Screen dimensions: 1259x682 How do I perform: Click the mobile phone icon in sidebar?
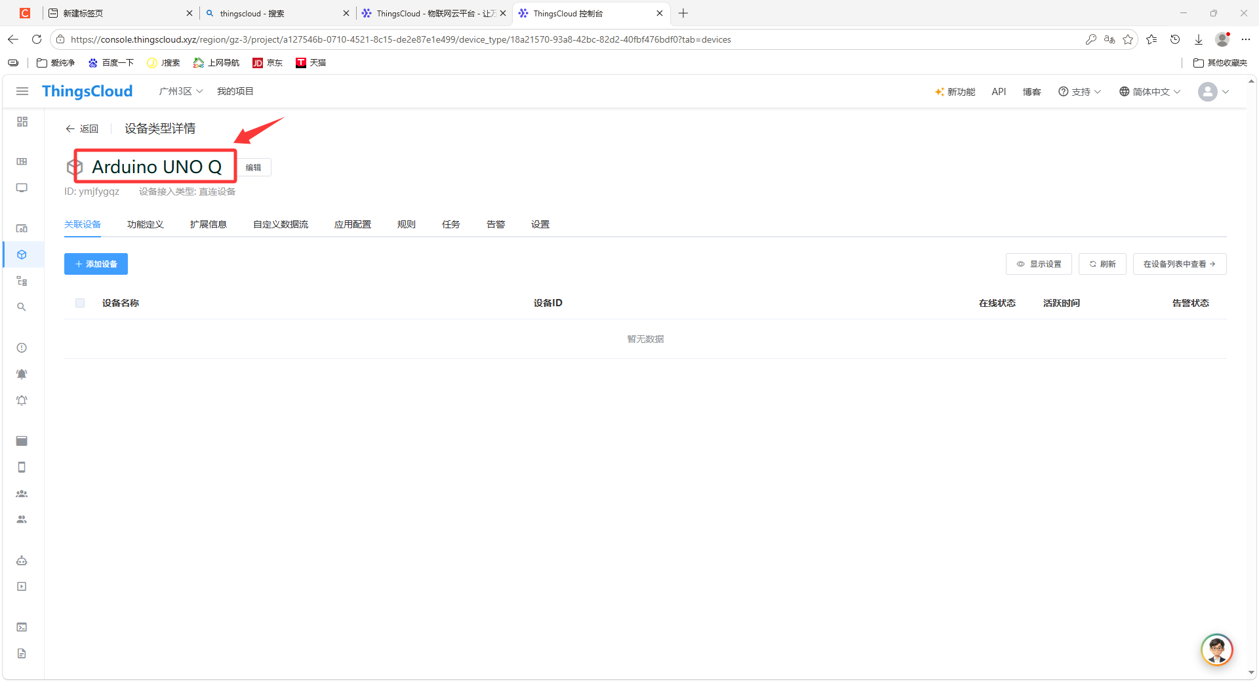tap(22, 467)
